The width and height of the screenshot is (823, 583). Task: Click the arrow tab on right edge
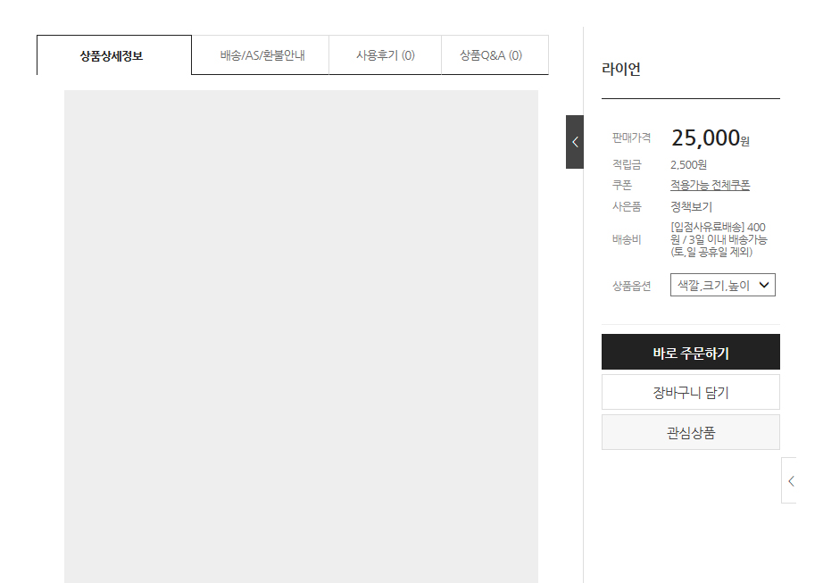[789, 480]
